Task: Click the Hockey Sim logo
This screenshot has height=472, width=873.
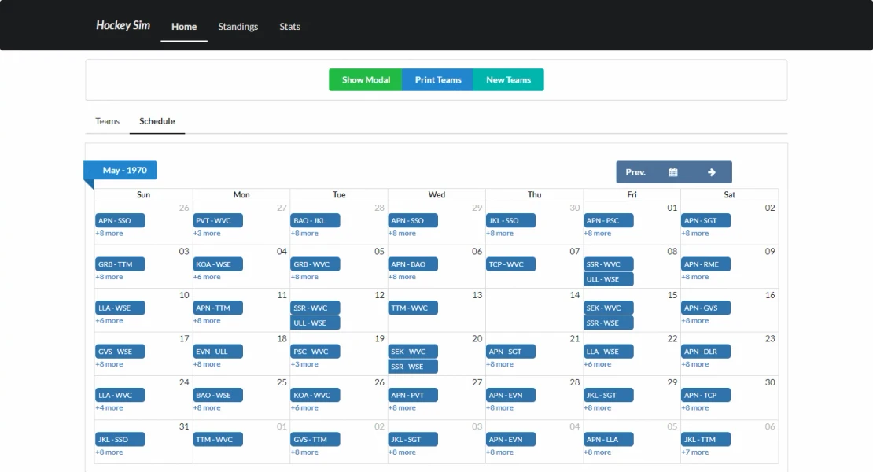Action: pyautogui.click(x=123, y=26)
